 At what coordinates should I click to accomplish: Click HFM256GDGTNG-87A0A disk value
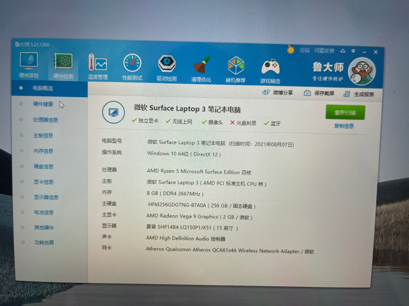tap(202, 205)
